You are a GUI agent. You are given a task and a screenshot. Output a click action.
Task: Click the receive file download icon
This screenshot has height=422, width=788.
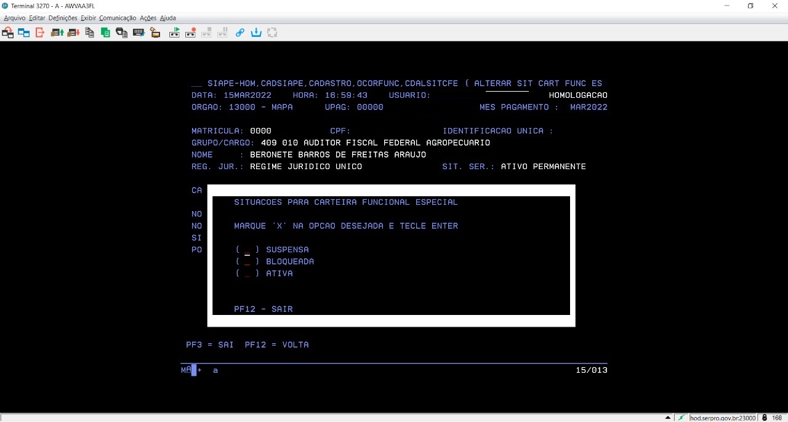pyautogui.click(x=73, y=33)
